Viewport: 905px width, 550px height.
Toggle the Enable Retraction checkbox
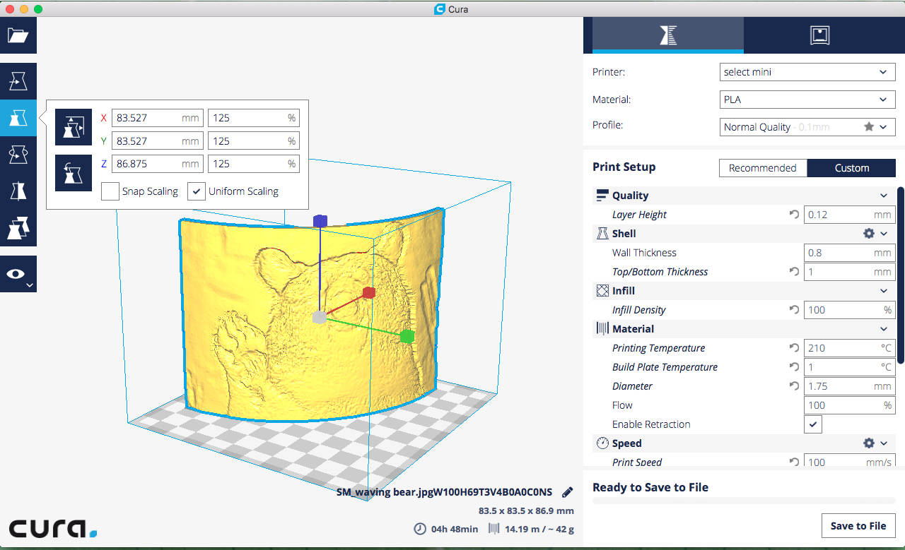813,424
